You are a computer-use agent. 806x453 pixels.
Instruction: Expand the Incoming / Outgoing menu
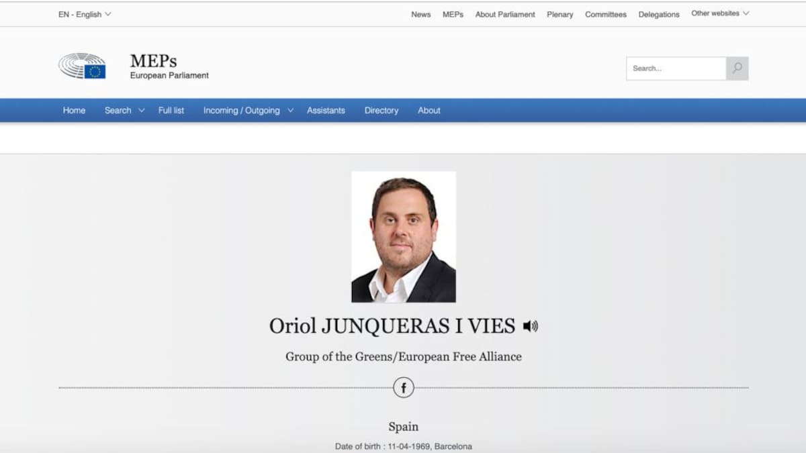(249, 111)
